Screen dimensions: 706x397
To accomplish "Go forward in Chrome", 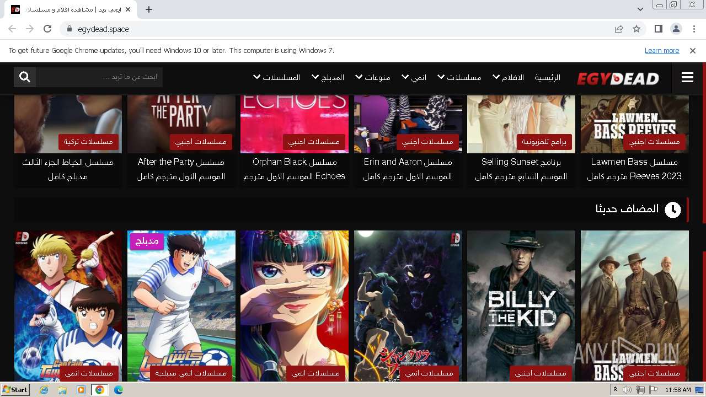I will coord(30,29).
